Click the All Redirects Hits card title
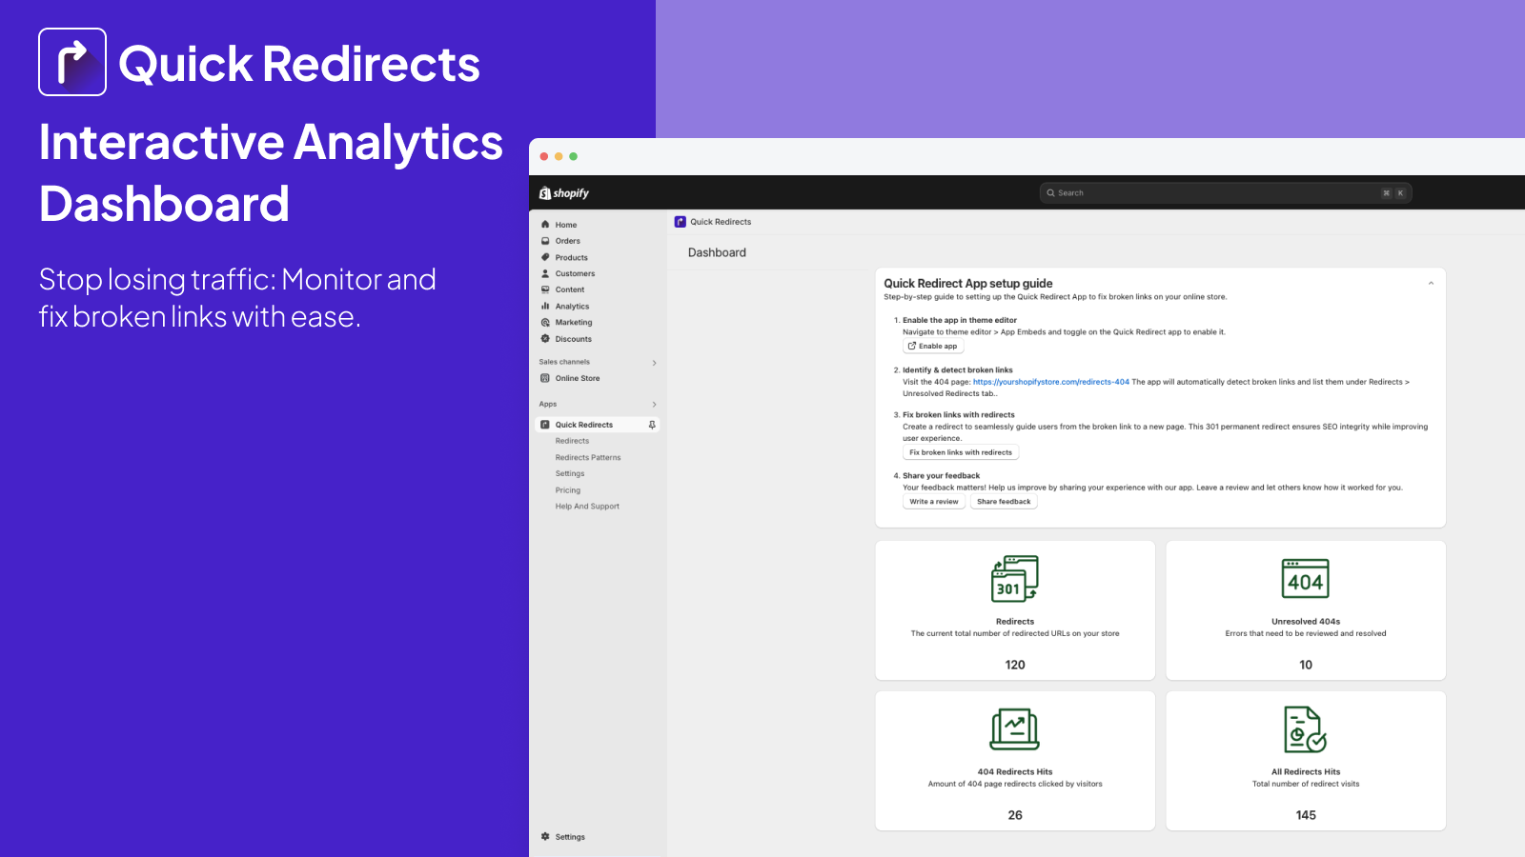 tap(1306, 772)
